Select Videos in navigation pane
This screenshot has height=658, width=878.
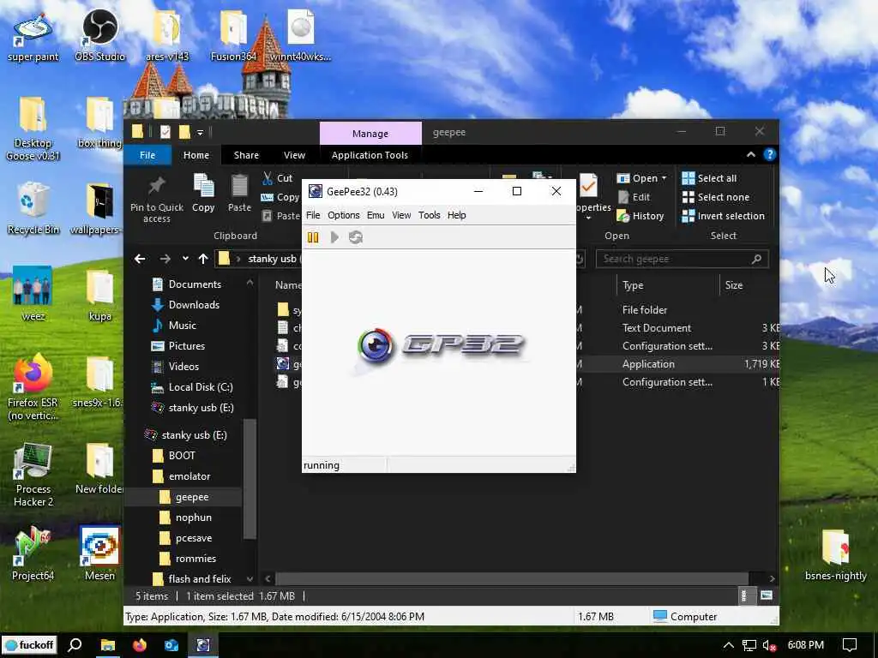coord(175,367)
